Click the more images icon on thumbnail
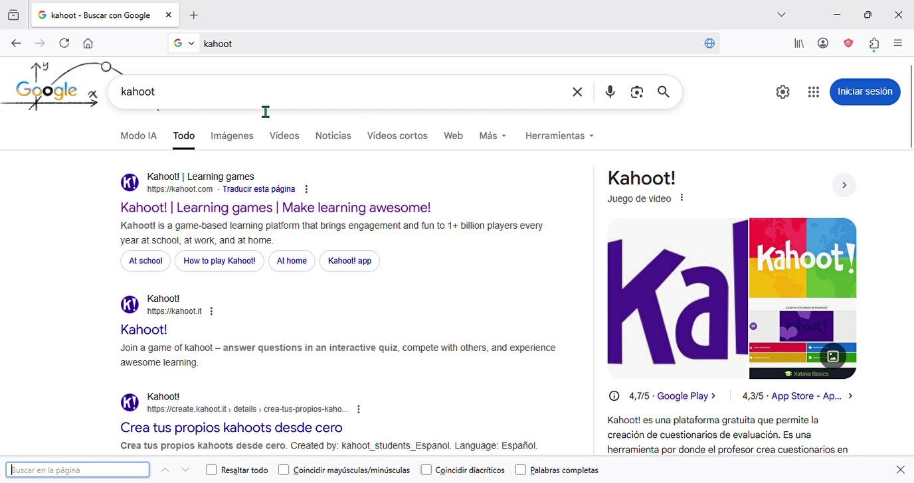Screen dimensions: 914x483 (x=833, y=356)
